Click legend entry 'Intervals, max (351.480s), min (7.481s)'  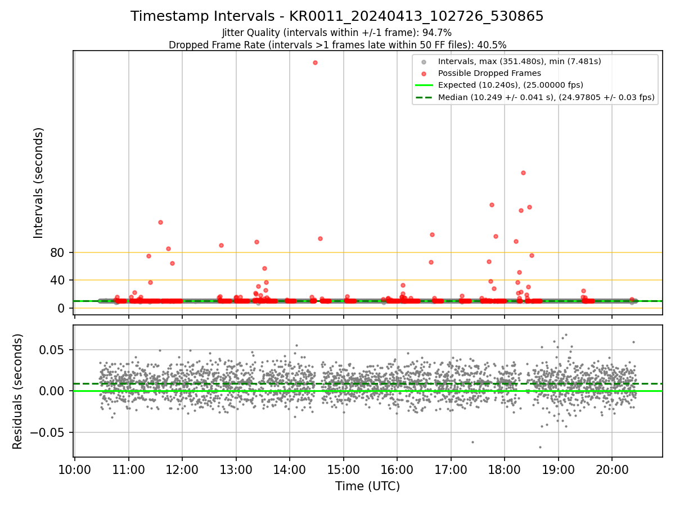click(x=519, y=61)
